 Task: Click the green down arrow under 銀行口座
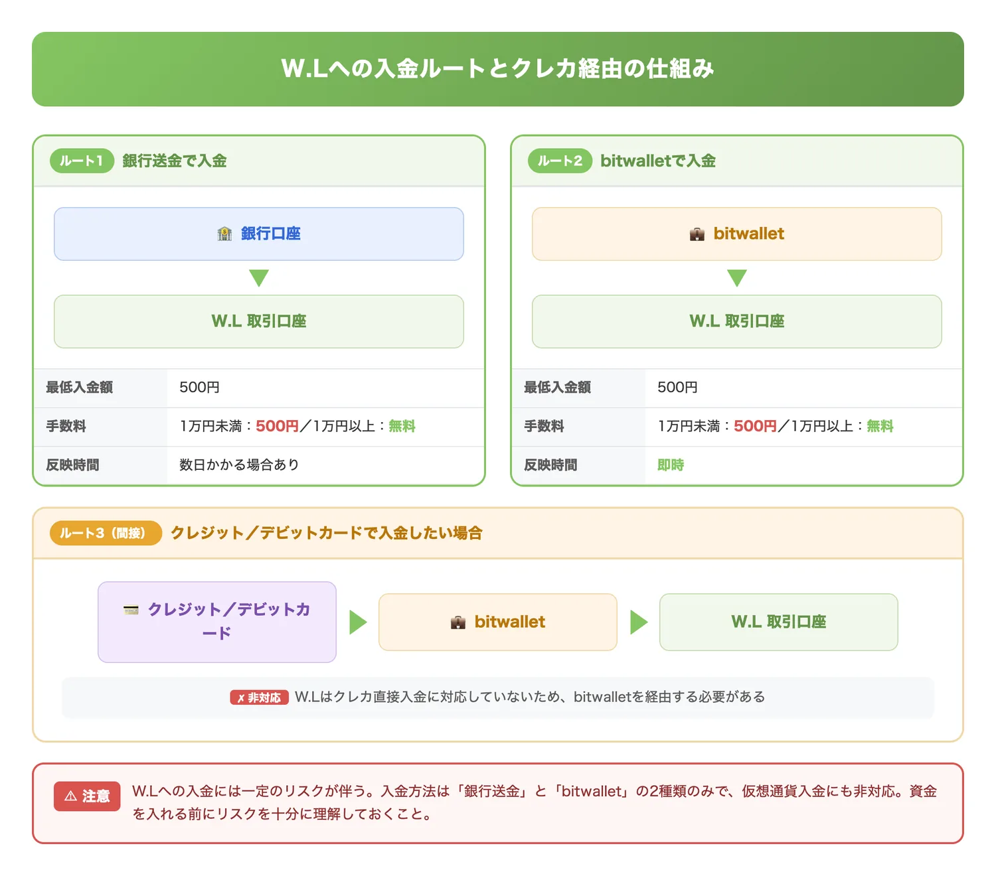259,277
